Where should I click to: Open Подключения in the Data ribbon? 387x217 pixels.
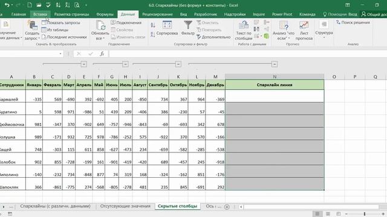coord(126,23)
